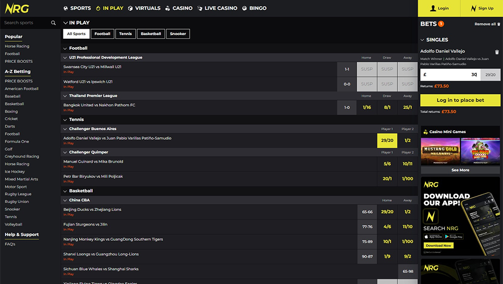Select the Tennis filter tab
Screen dimensions: 503x284
125,34
